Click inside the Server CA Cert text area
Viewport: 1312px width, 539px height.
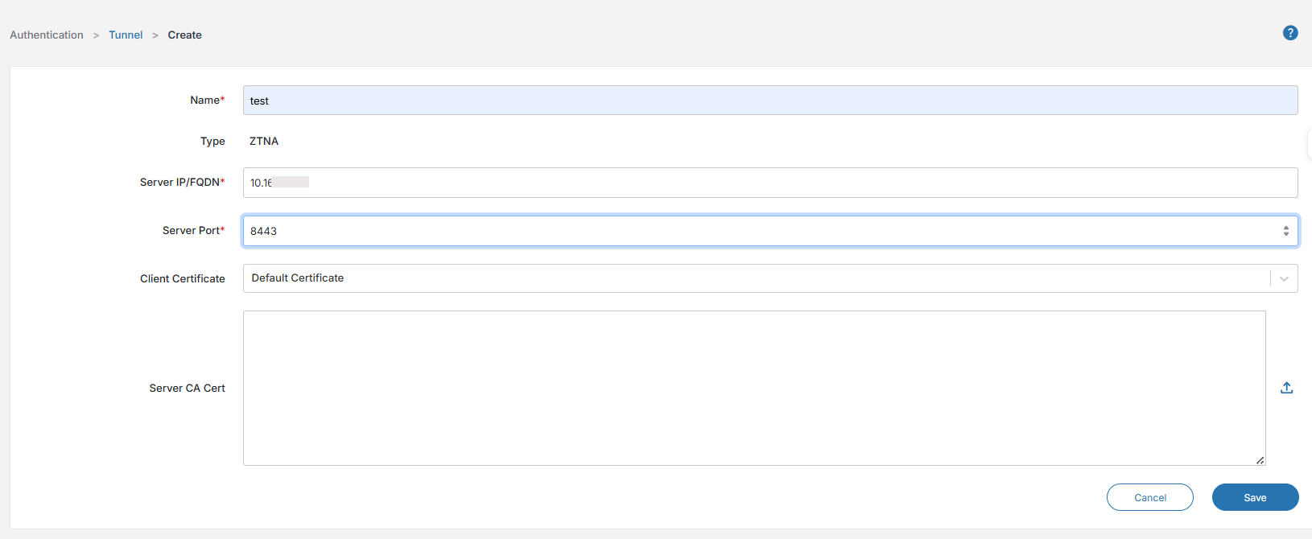click(x=753, y=388)
